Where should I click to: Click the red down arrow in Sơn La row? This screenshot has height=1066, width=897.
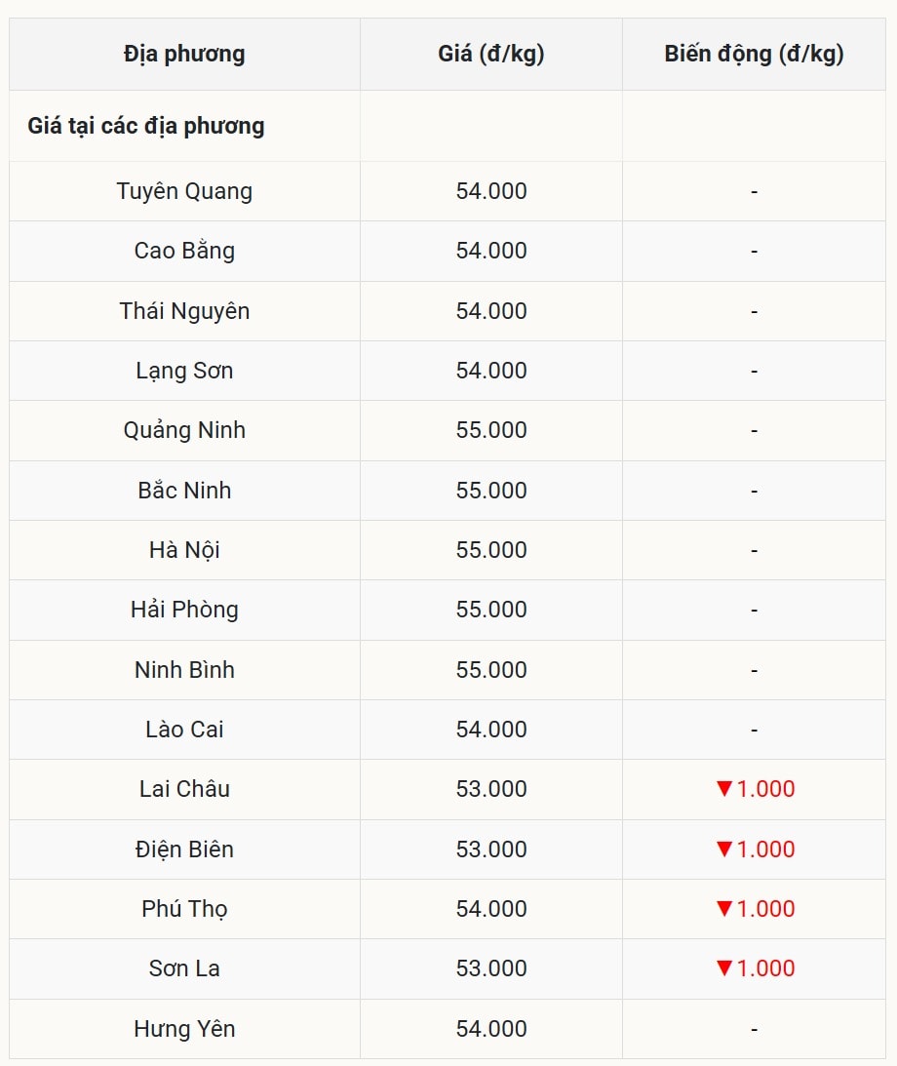coord(723,967)
